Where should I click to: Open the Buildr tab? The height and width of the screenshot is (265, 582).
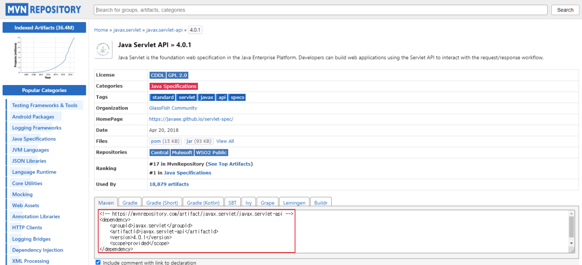click(x=321, y=202)
